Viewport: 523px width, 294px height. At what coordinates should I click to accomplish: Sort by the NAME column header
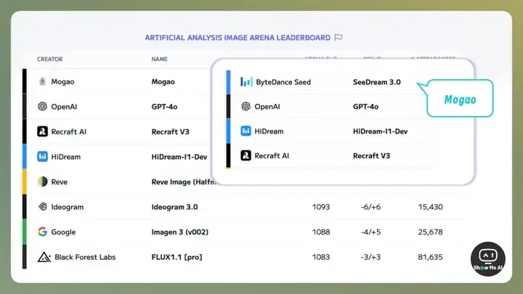(159, 59)
